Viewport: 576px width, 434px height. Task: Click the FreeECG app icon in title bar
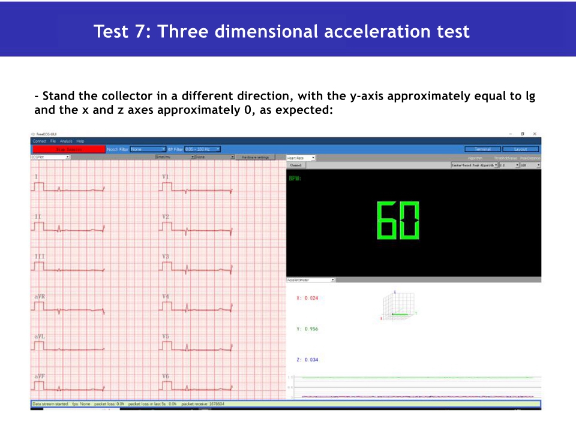32,134
